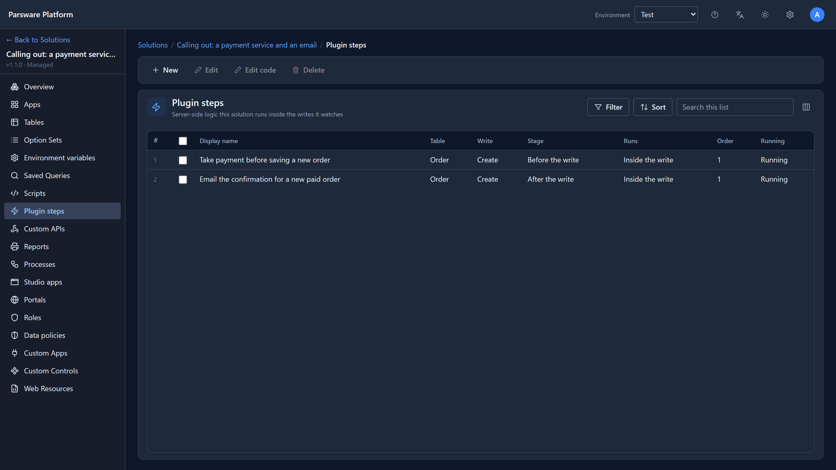Open the Sort options button
This screenshot has height=470, width=836.
point(653,107)
